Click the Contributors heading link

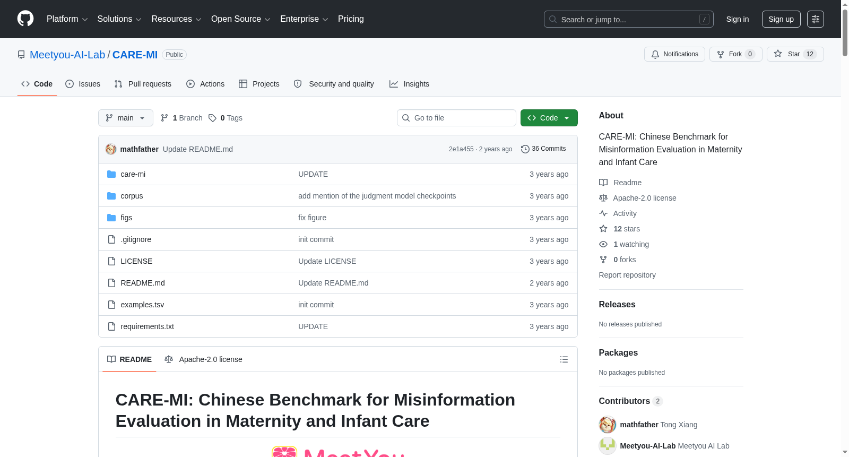[631, 401]
